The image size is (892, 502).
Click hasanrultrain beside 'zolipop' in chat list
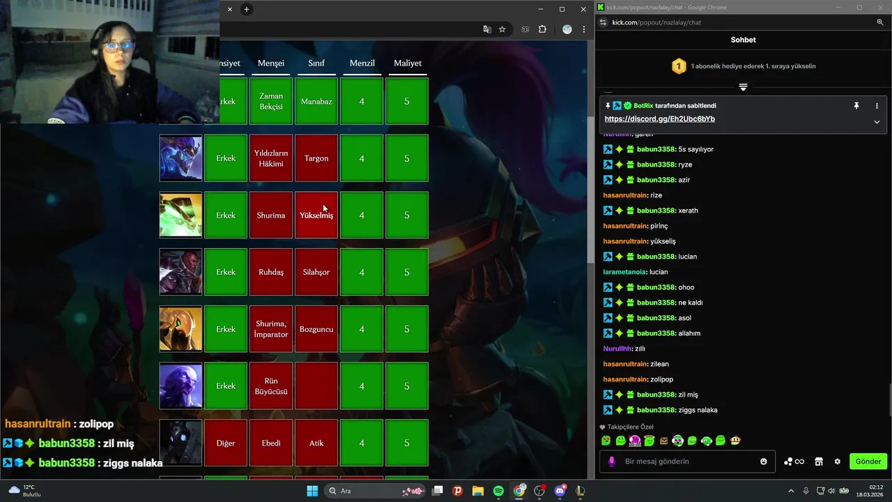pos(625,379)
